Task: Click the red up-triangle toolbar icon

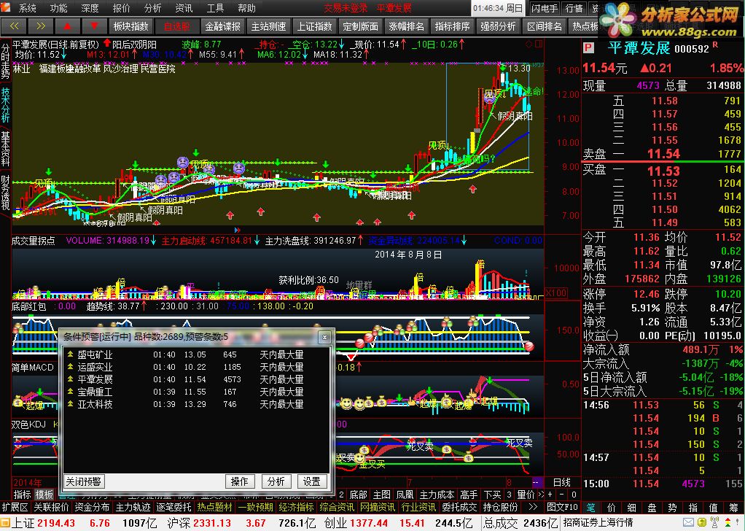Action: pyautogui.click(x=68, y=26)
